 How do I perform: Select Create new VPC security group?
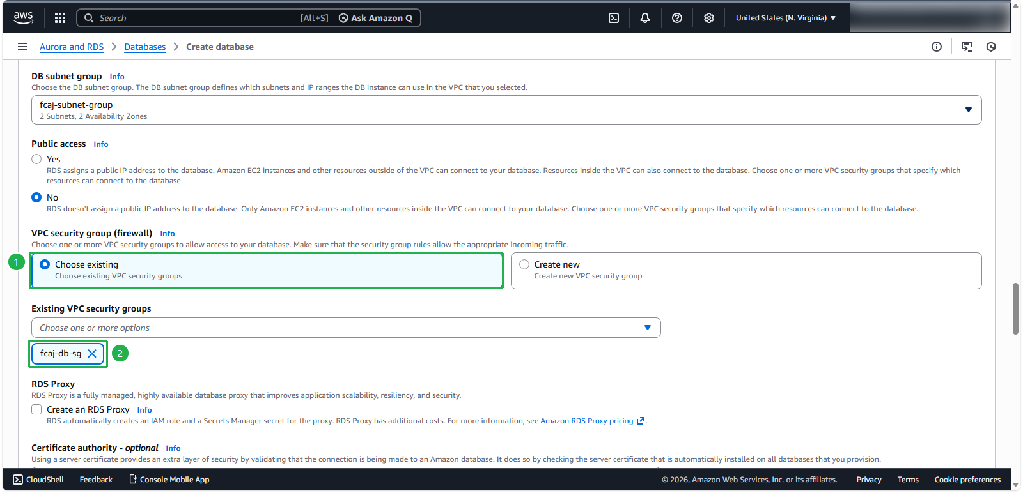tap(746, 271)
